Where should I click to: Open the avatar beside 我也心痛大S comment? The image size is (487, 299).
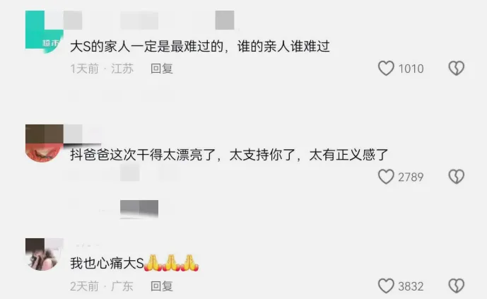[x=45, y=254]
